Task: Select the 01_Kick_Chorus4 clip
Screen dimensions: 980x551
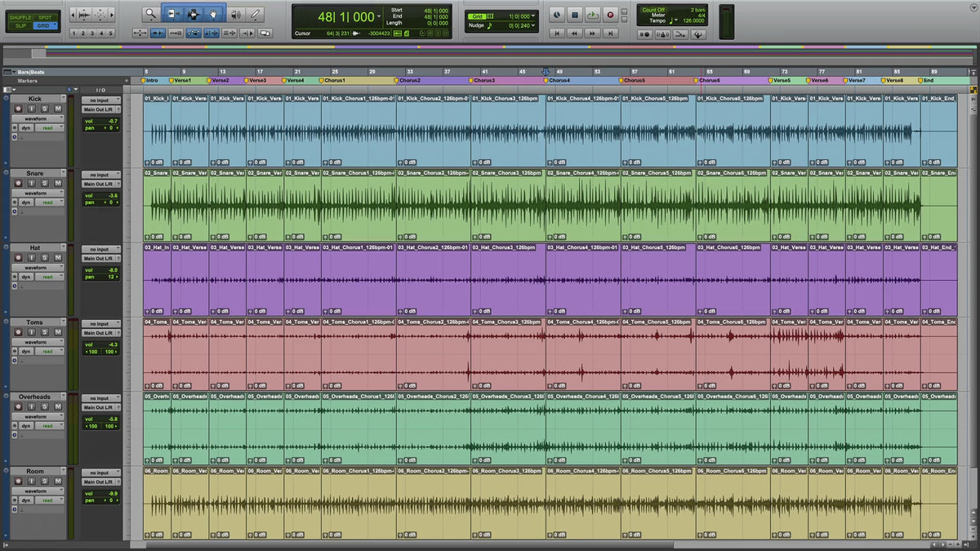Action: pos(582,131)
